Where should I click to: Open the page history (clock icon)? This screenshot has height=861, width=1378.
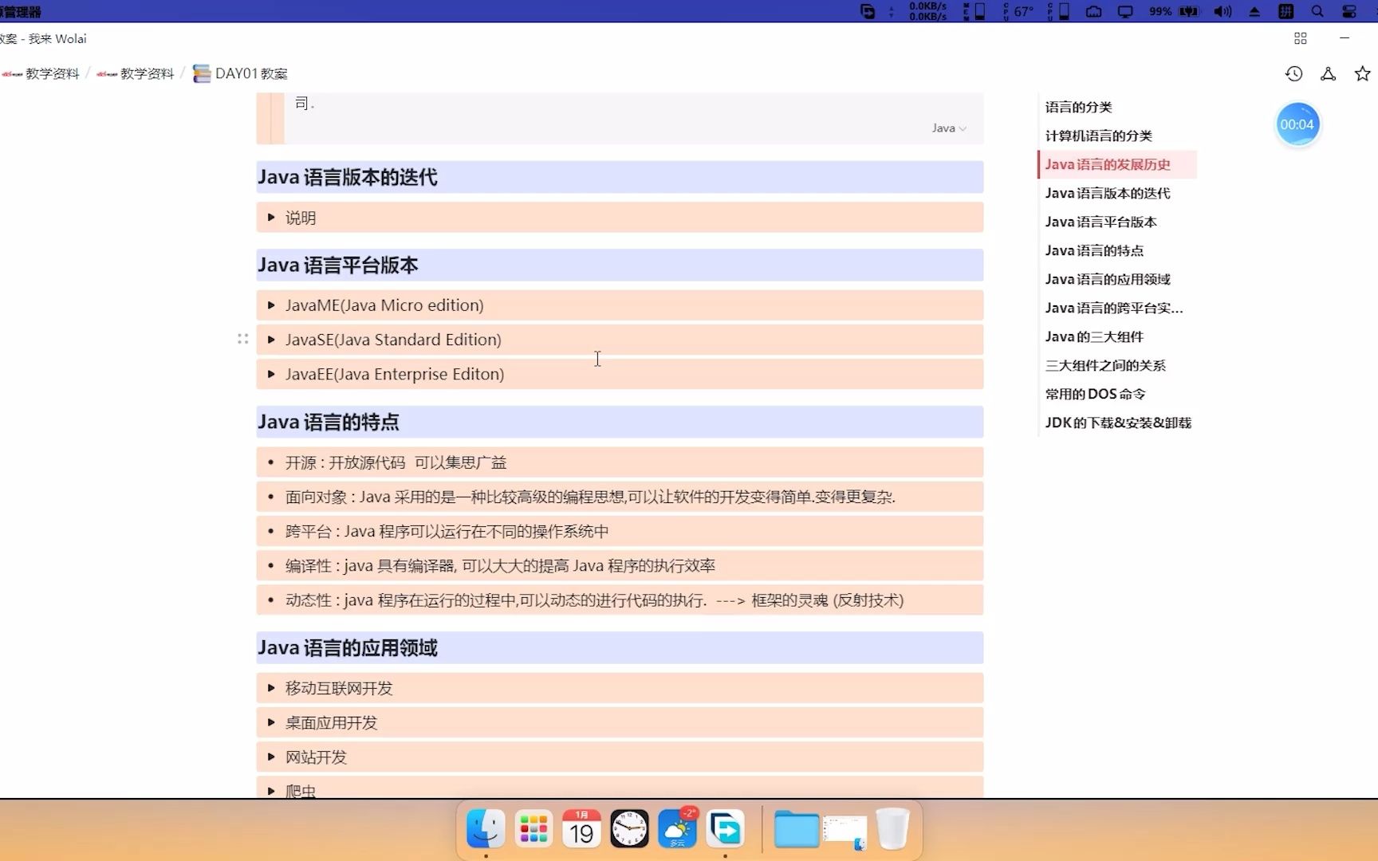pyautogui.click(x=1293, y=73)
